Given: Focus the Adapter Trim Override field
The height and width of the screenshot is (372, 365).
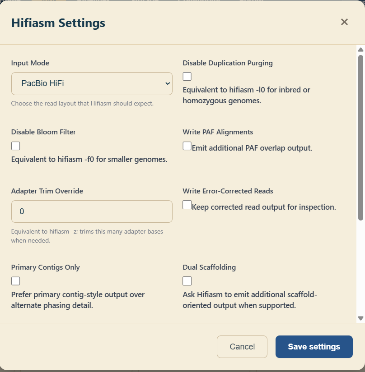Looking at the screenshot, I should 92,211.
